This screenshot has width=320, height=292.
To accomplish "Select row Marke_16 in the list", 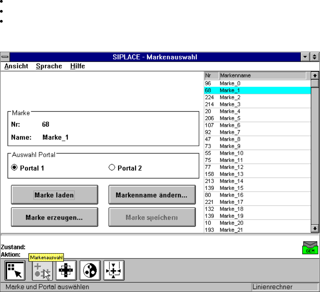I will (258, 195).
